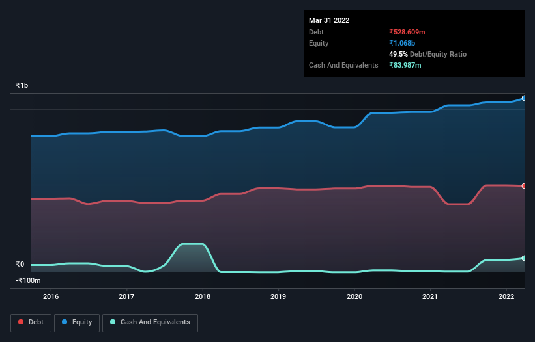Click the -₹100m y-axis label

(x=28, y=280)
